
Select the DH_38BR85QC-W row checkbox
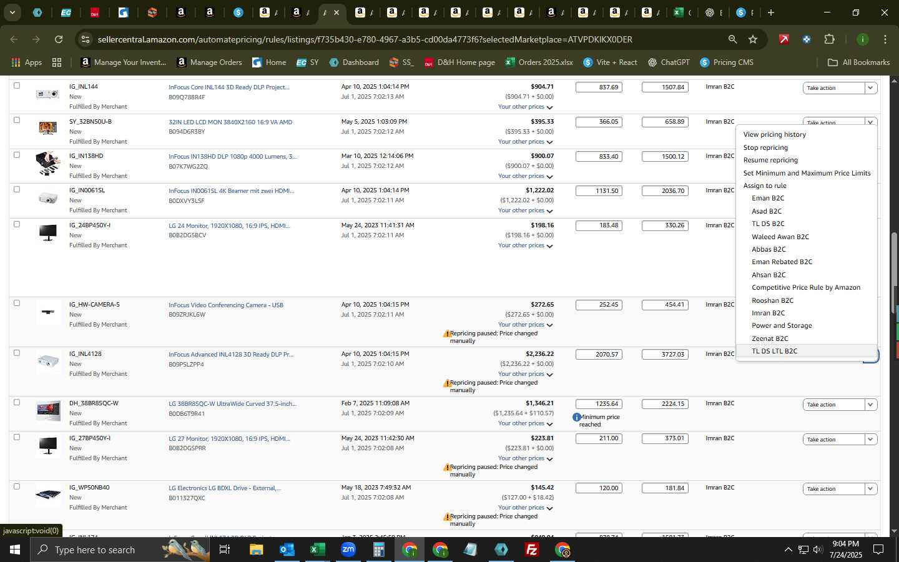[x=17, y=402]
